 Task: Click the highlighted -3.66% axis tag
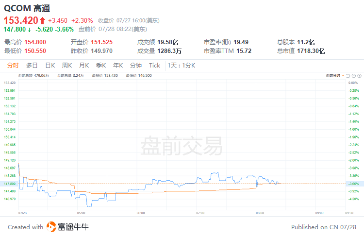coord(355,184)
